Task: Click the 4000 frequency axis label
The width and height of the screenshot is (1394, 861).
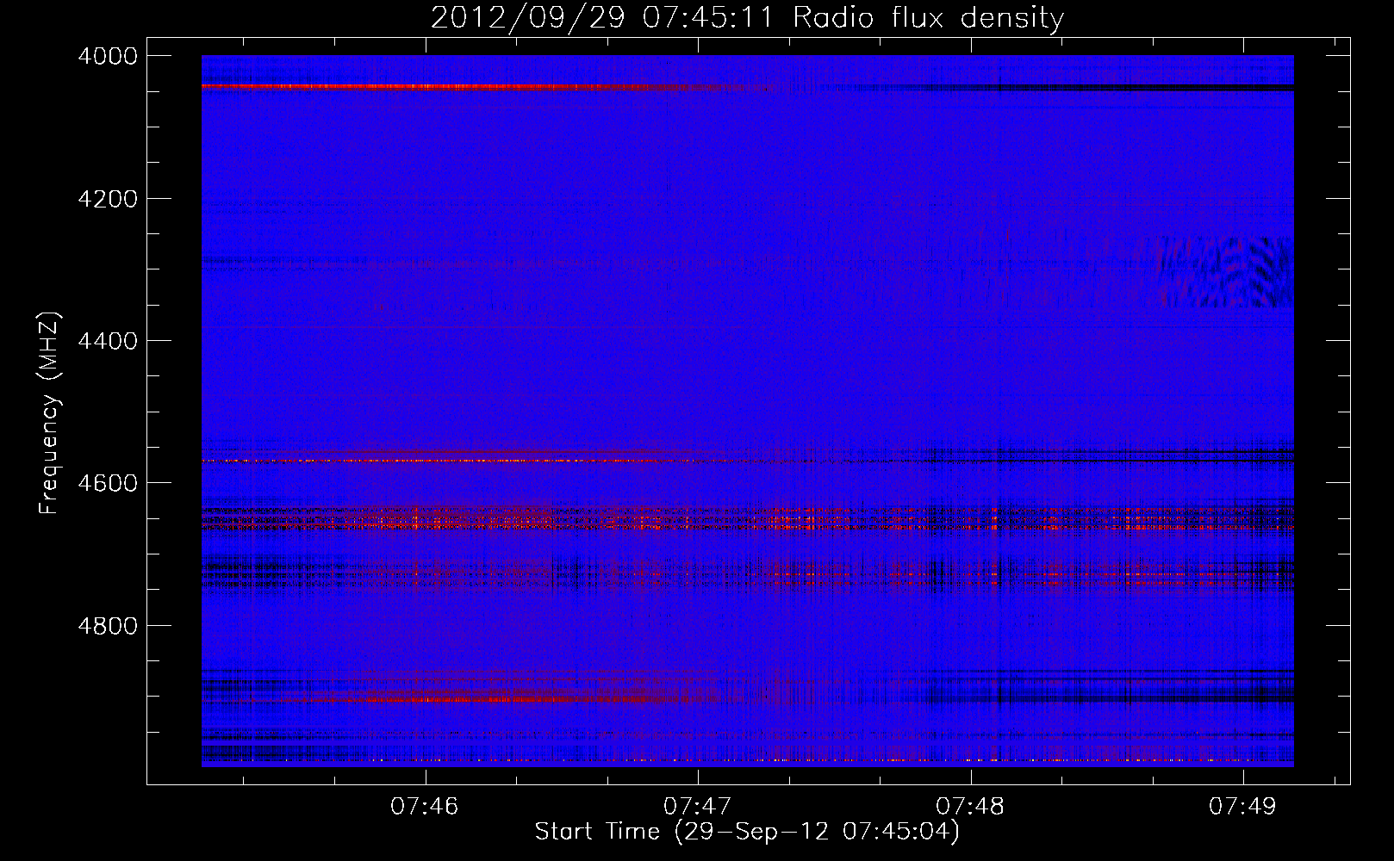Action: 108,56
